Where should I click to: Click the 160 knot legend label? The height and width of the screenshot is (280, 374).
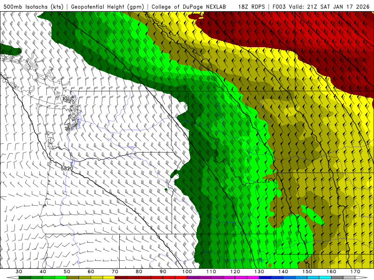331,272
